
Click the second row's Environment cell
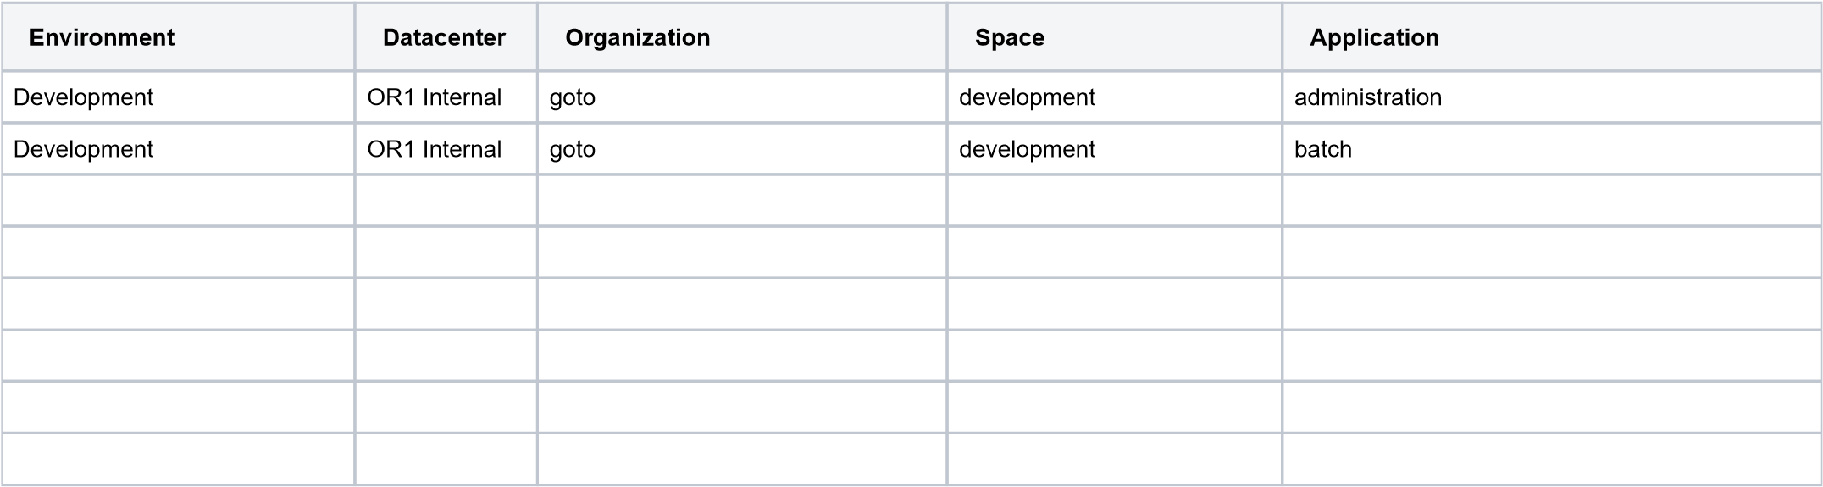point(178,149)
